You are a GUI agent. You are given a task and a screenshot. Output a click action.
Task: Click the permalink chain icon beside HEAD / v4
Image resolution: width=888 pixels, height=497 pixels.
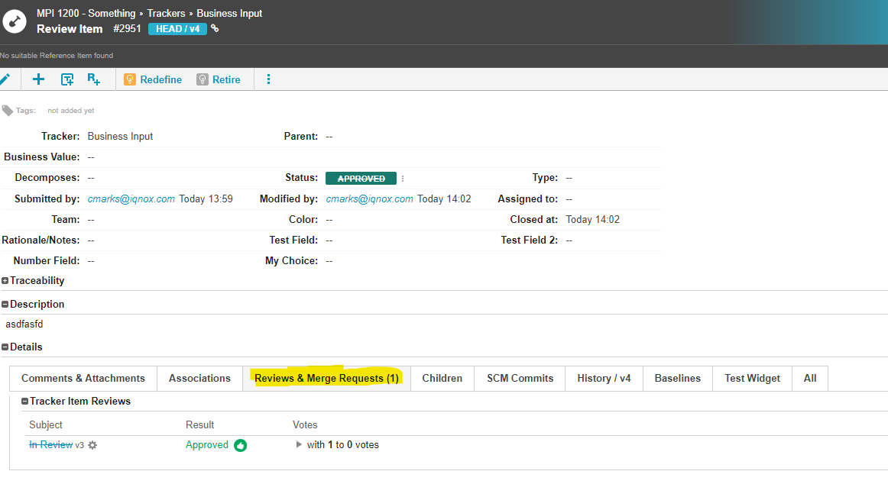(215, 29)
